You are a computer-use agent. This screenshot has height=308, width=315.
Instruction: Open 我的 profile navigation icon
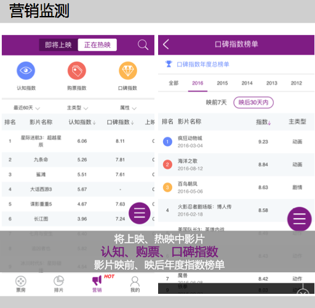pyautogui.click(x=135, y=285)
